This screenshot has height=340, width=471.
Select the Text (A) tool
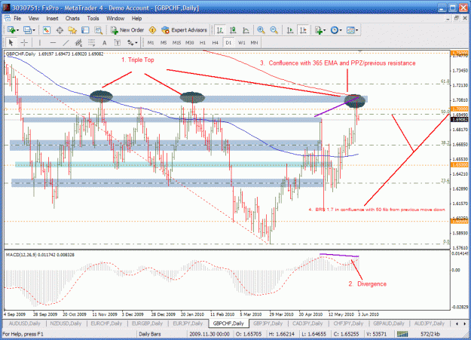click(105, 43)
